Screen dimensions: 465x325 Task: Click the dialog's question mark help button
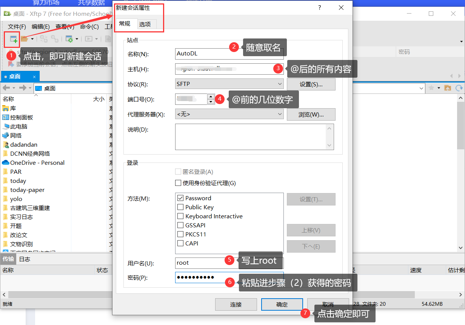pyautogui.click(x=319, y=8)
